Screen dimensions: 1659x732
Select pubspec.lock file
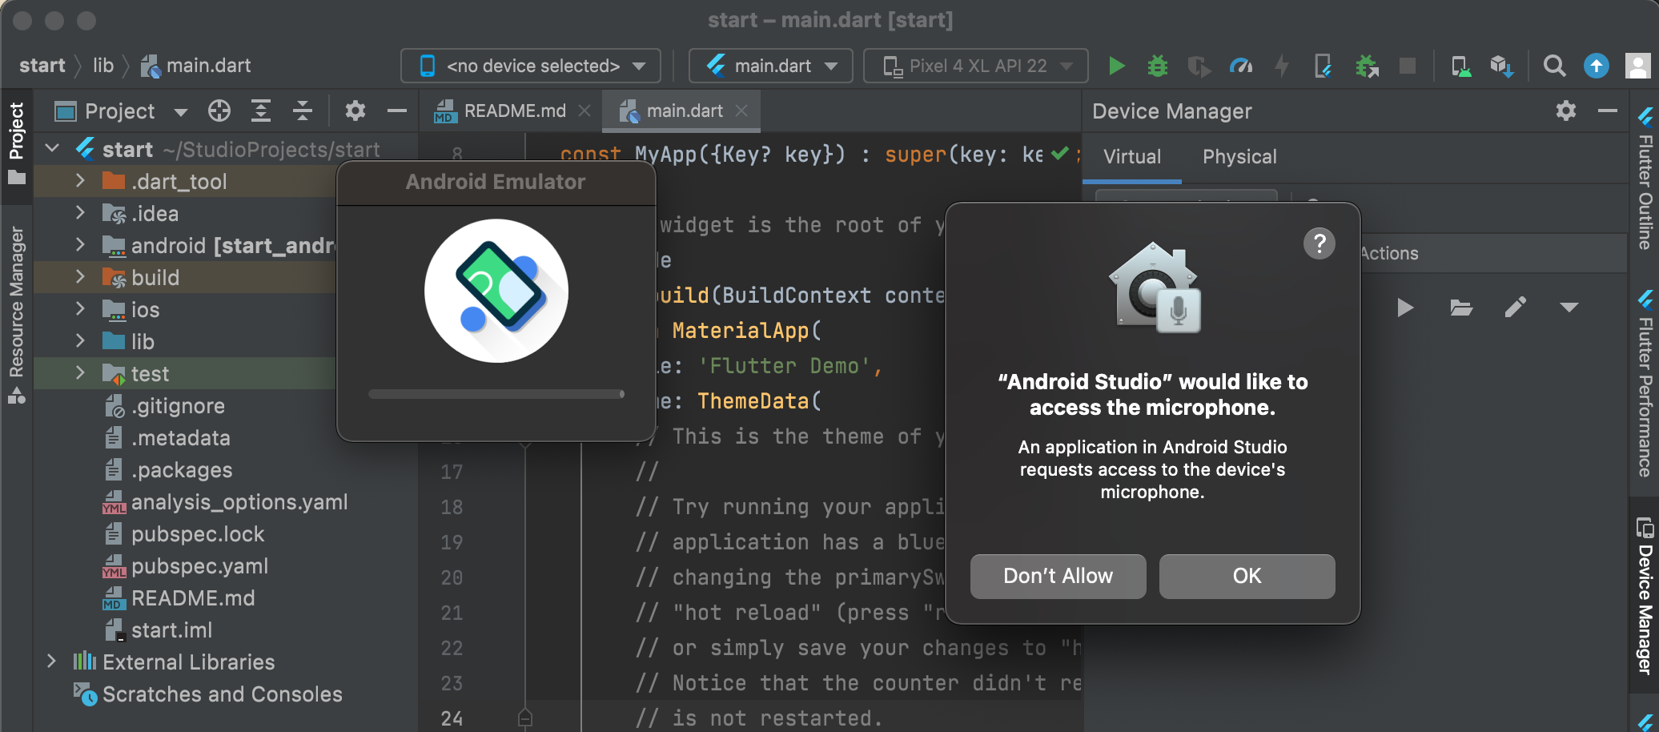(x=198, y=534)
